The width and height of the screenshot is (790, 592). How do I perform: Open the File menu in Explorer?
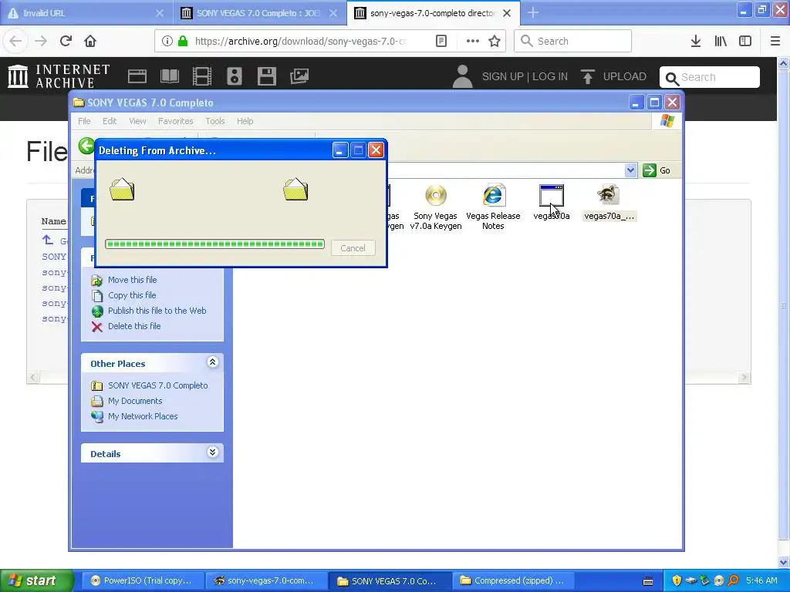tap(84, 121)
